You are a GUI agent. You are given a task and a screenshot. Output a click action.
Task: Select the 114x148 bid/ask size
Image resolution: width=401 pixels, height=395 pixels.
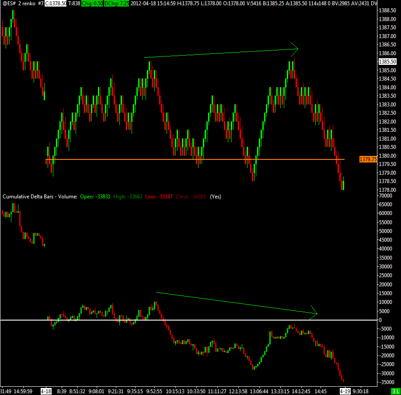tap(318, 4)
